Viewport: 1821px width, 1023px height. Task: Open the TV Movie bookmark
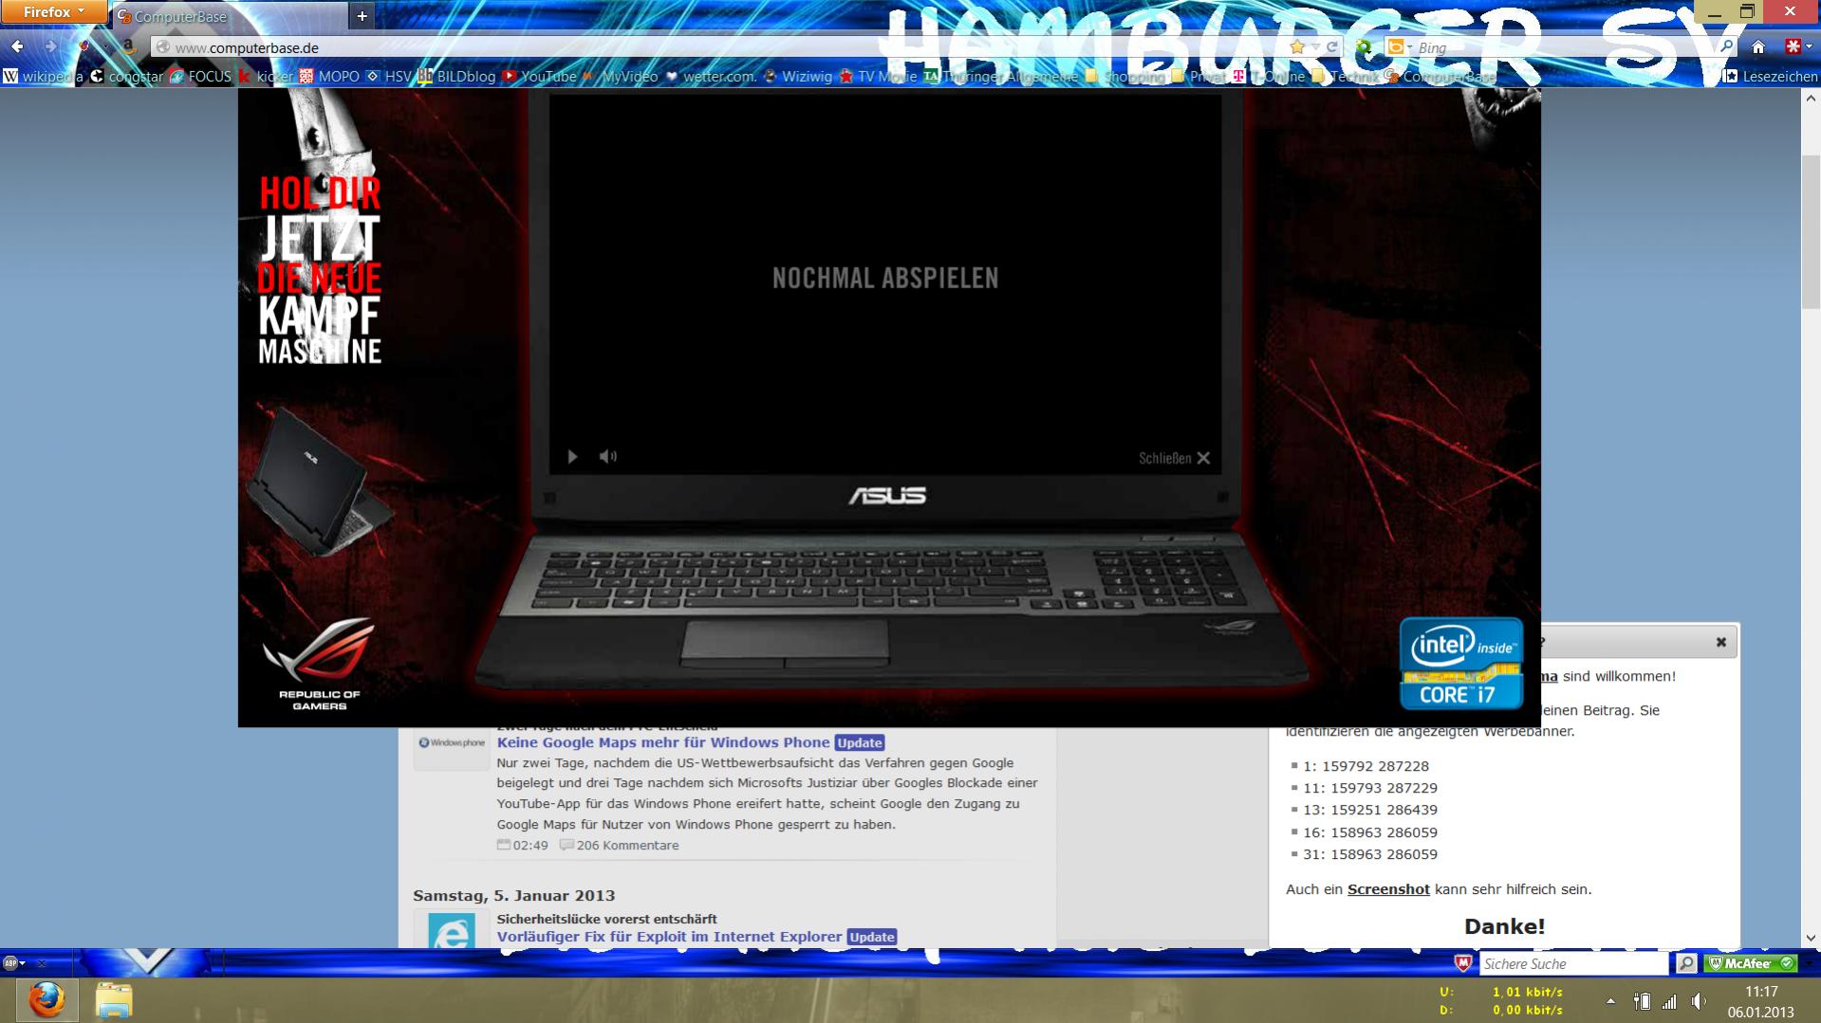click(x=878, y=77)
